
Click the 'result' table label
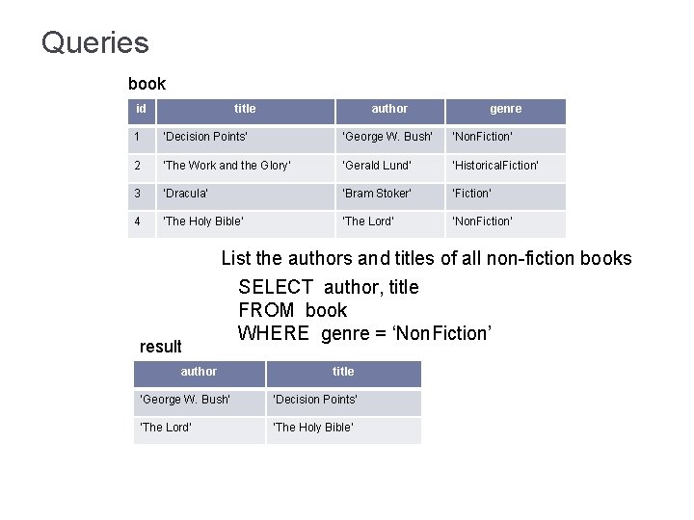pyautogui.click(x=161, y=346)
